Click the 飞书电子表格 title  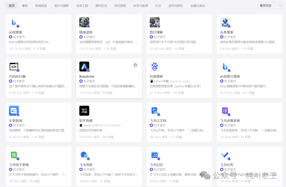(19, 165)
